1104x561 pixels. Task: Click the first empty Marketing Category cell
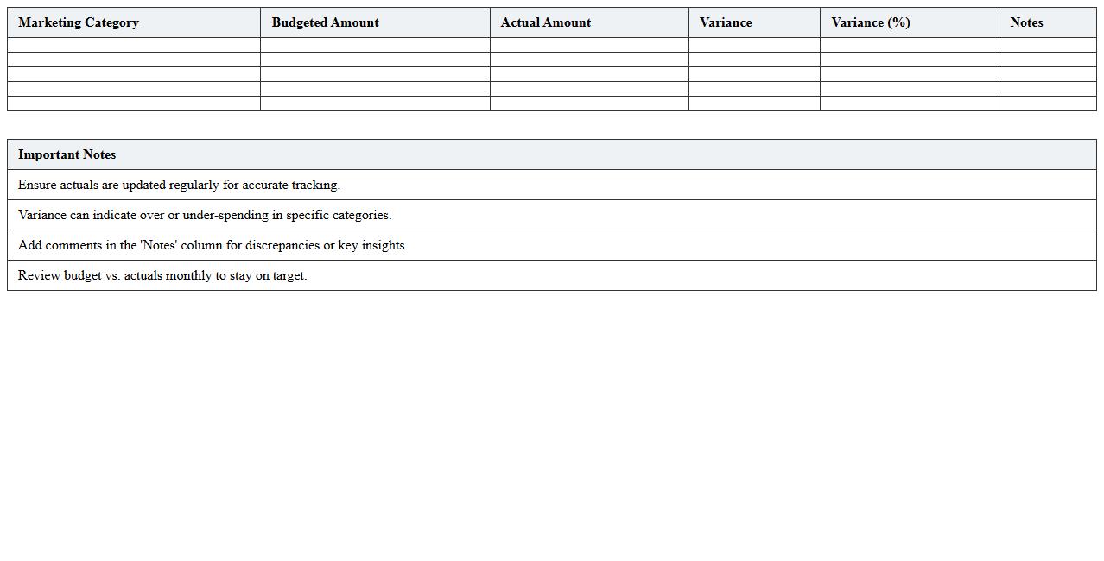(x=133, y=46)
